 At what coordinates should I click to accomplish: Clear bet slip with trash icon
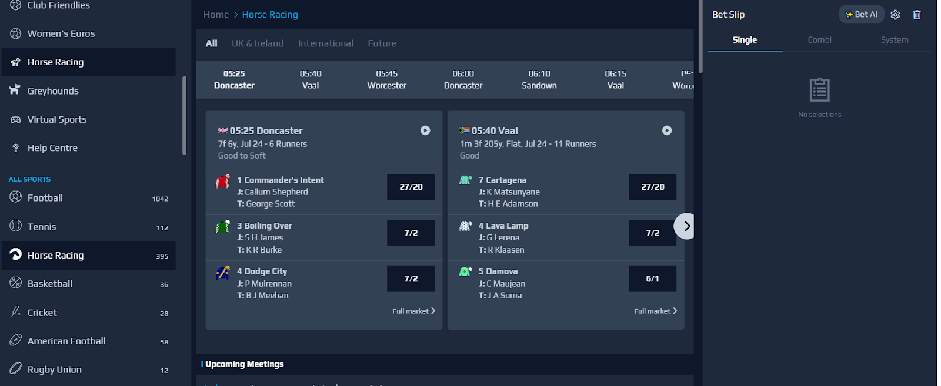tap(917, 15)
